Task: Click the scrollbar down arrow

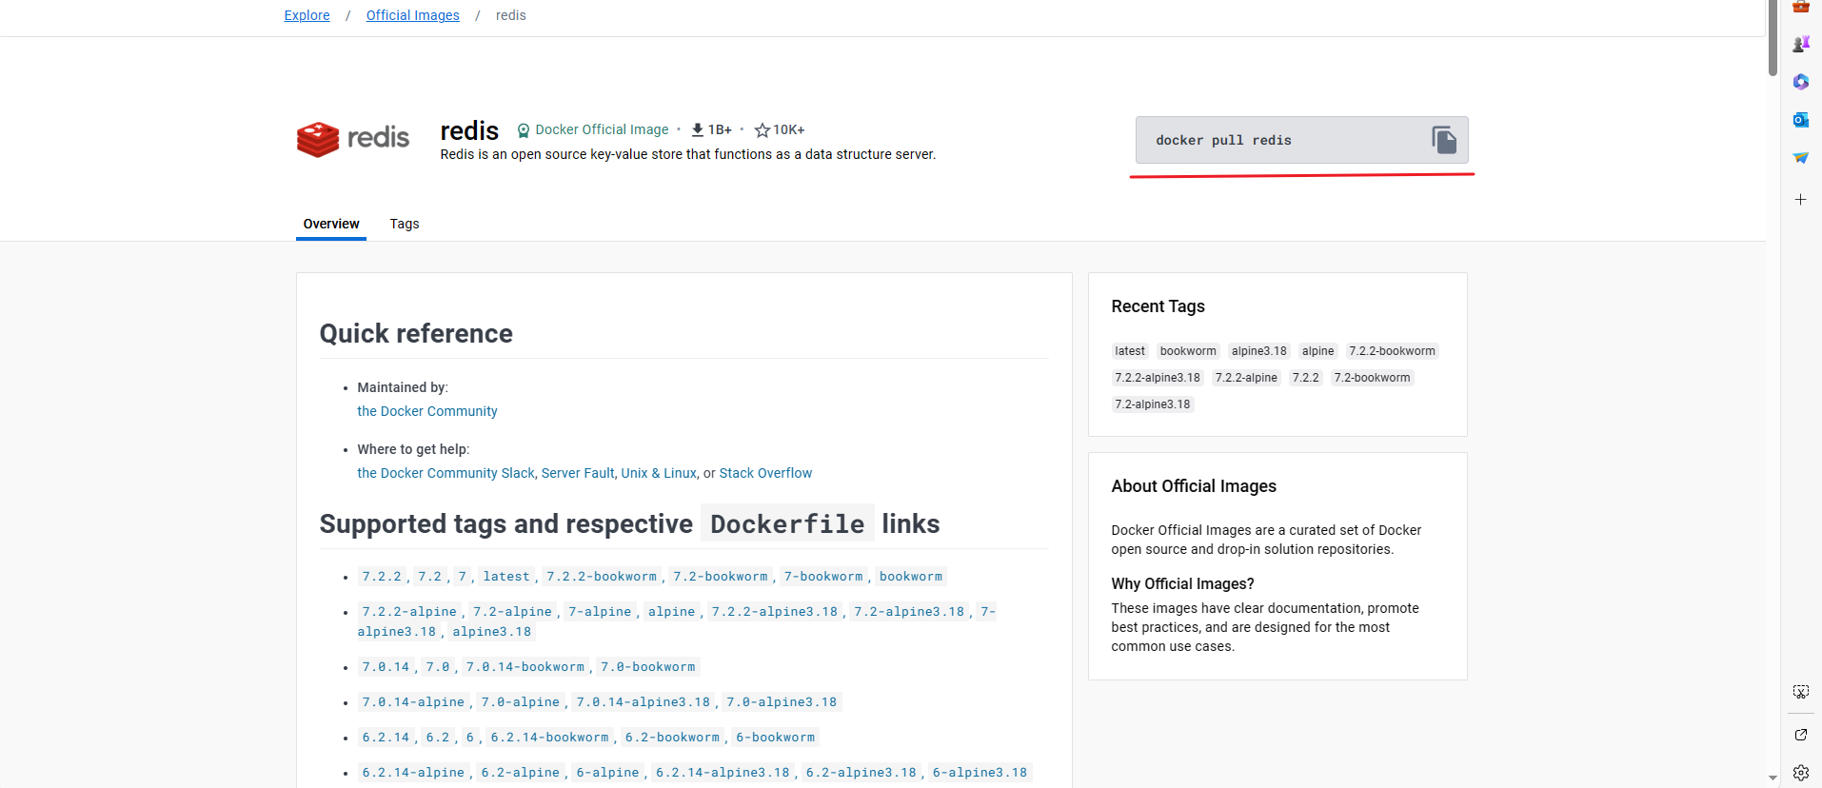Action: tap(1772, 778)
